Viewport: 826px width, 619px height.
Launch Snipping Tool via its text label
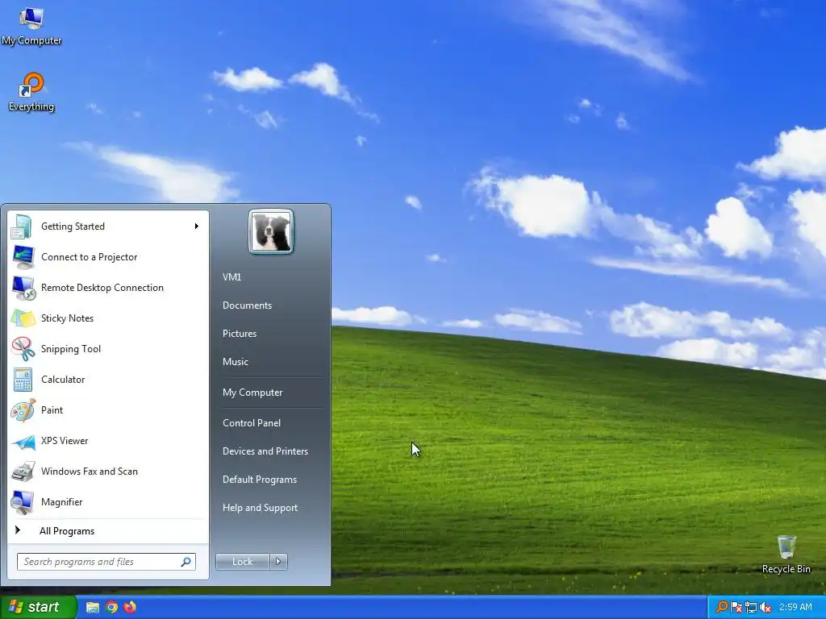coord(71,349)
